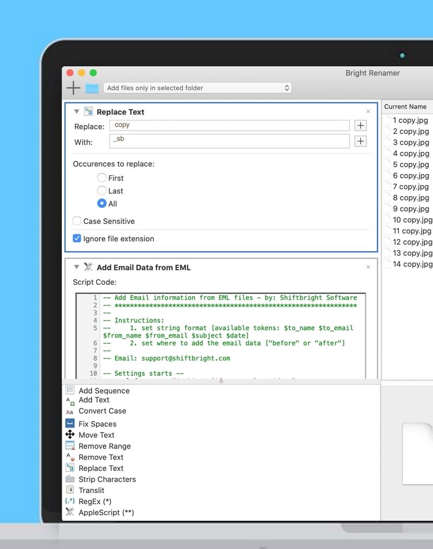Choose RegEx (*) action
433x549 pixels.
(x=95, y=501)
